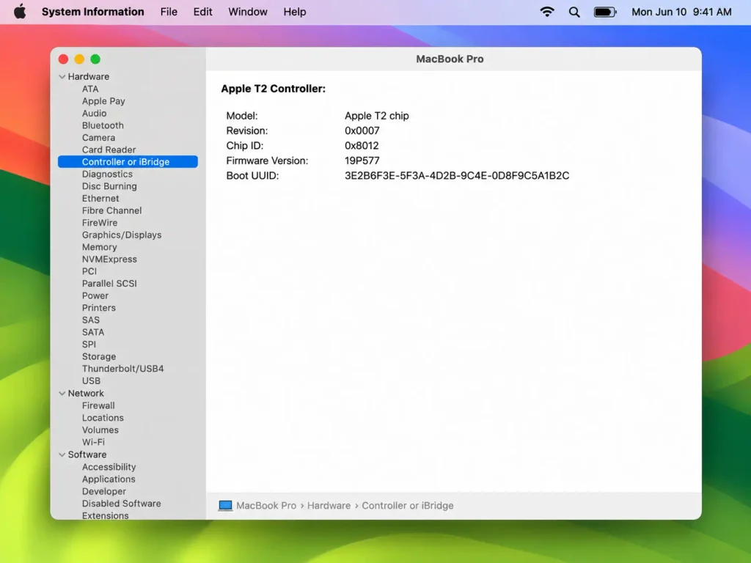
Task: Select SAS in the sidebar
Action: 90,320
